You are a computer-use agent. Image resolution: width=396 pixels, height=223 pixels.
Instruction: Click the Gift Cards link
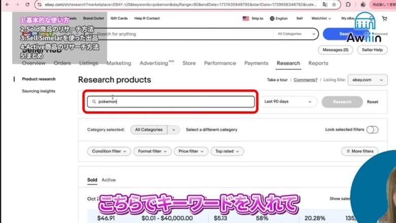coord(119,18)
